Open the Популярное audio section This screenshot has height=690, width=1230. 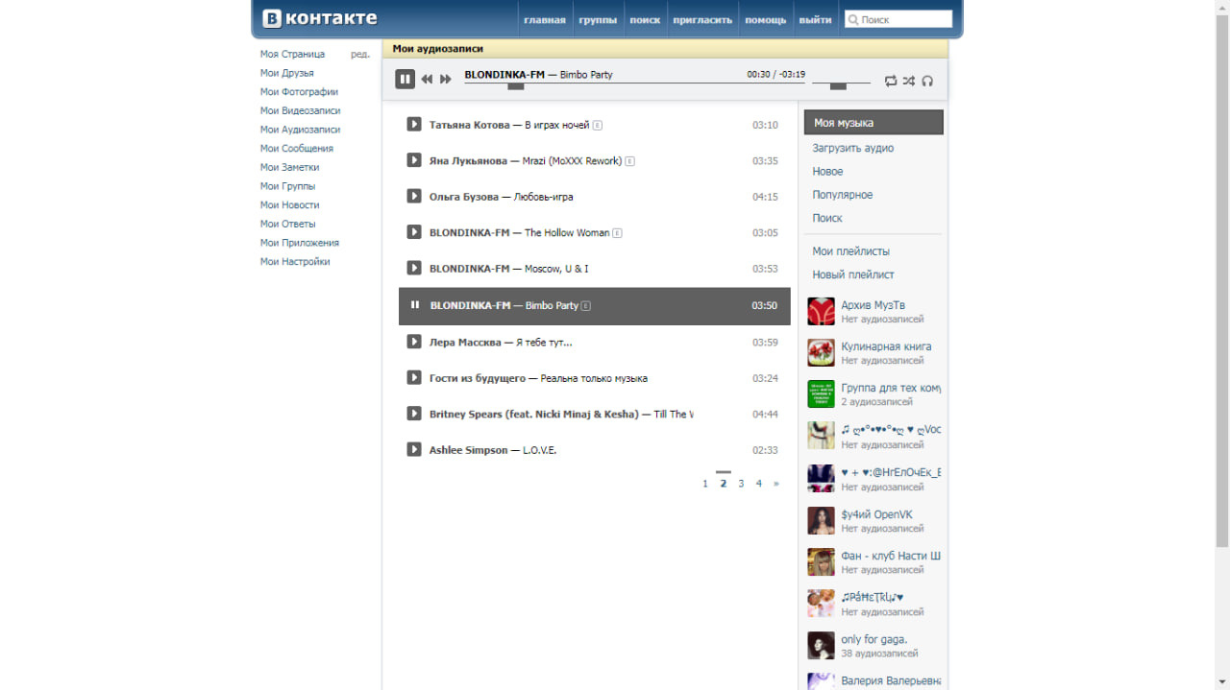point(843,195)
